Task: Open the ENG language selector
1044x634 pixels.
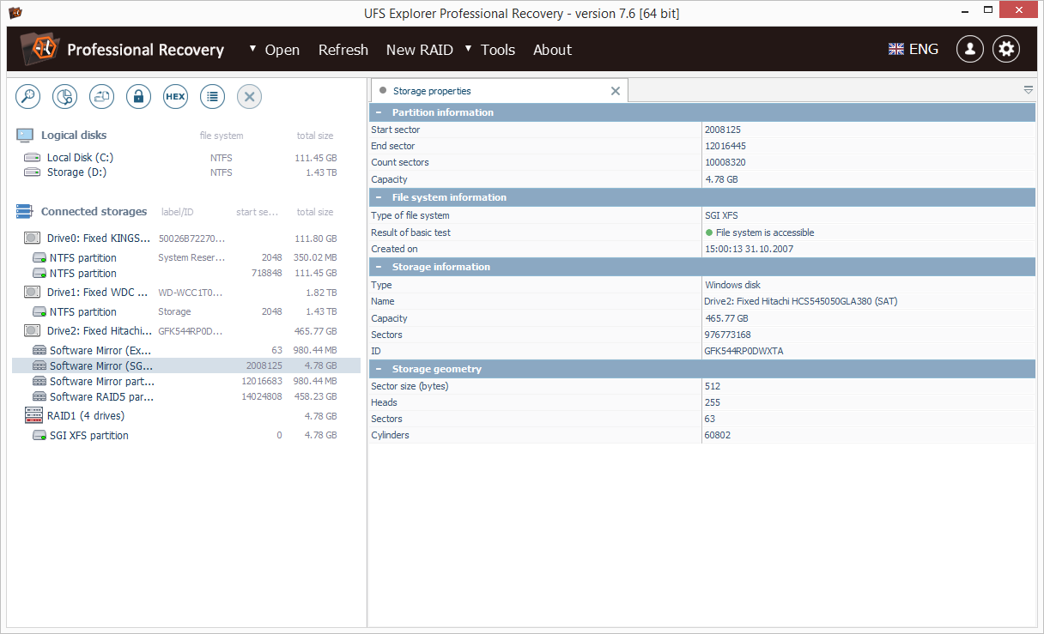Action: [x=913, y=49]
